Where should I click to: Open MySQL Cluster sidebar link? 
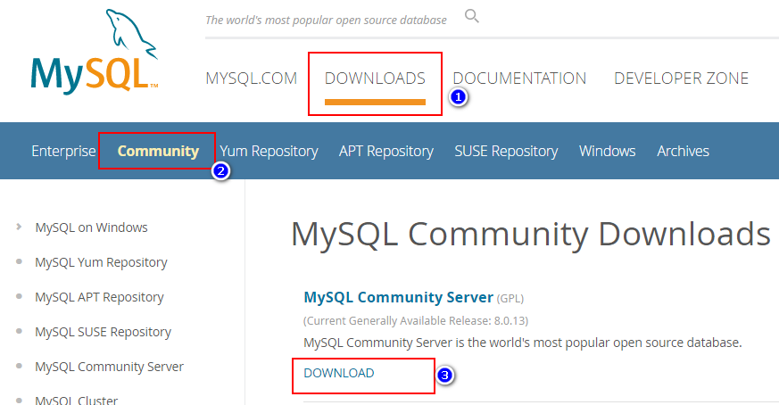[77, 400]
